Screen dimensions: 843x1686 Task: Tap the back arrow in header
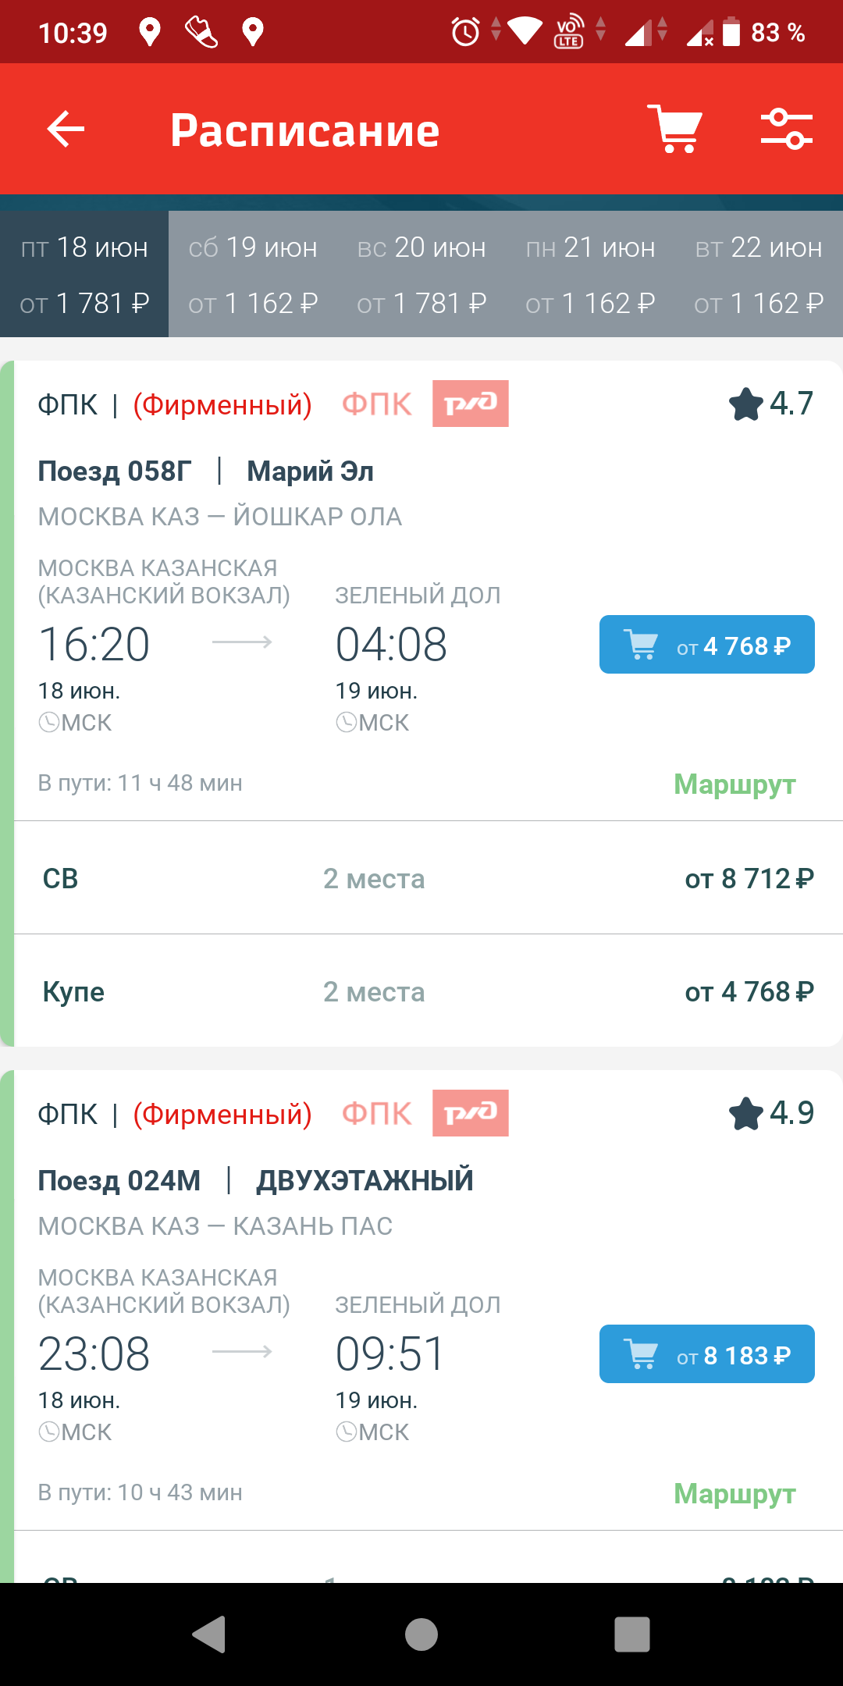(66, 129)
